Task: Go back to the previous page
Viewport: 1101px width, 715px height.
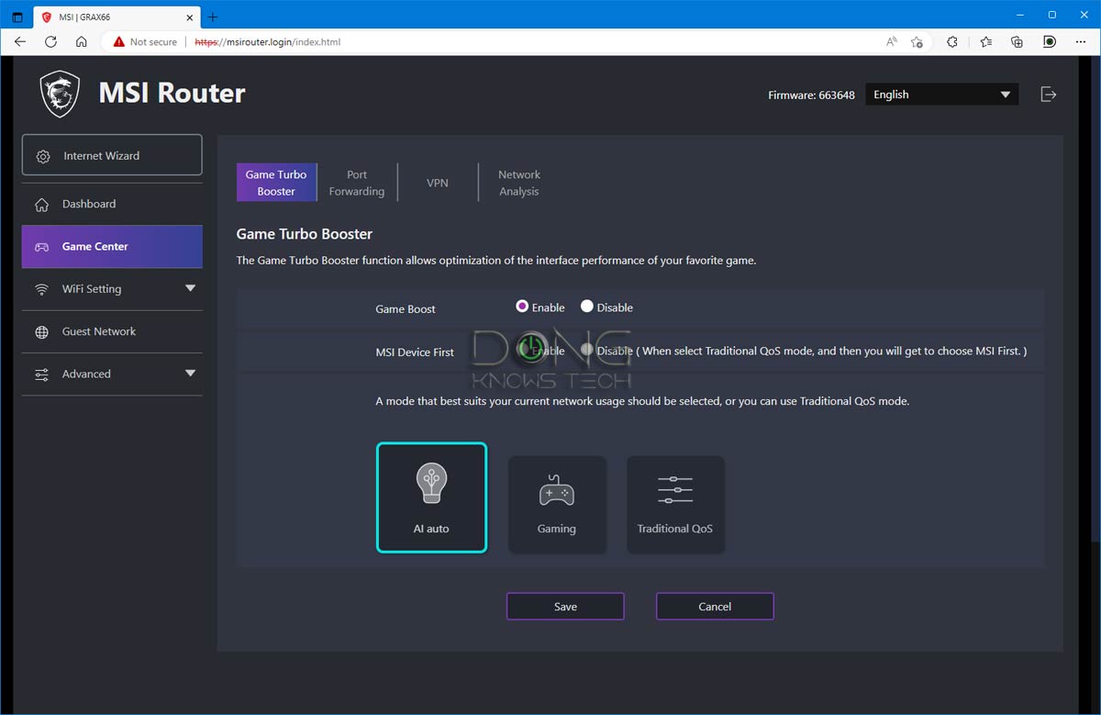Action: click(x=20, y=41)
